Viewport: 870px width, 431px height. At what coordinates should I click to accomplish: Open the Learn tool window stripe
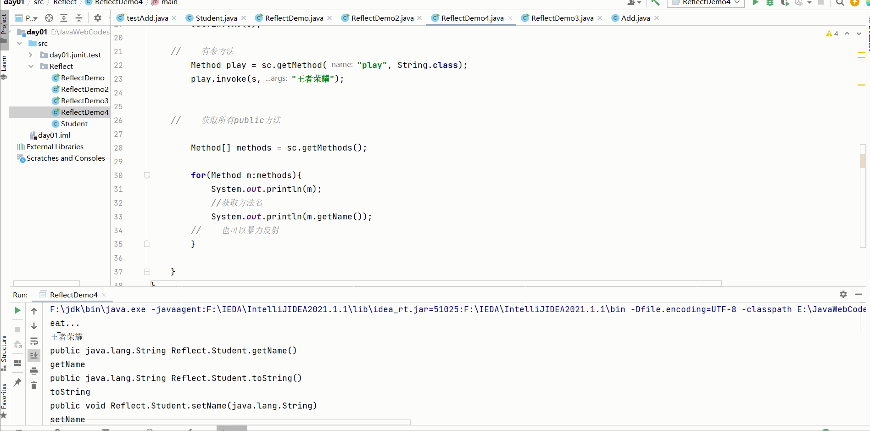(4, 67)
